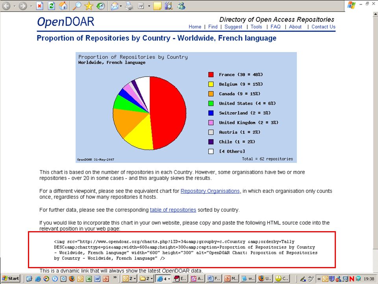
Task: Show more Quick Launch items chevron
Action: tap(115, 277)
